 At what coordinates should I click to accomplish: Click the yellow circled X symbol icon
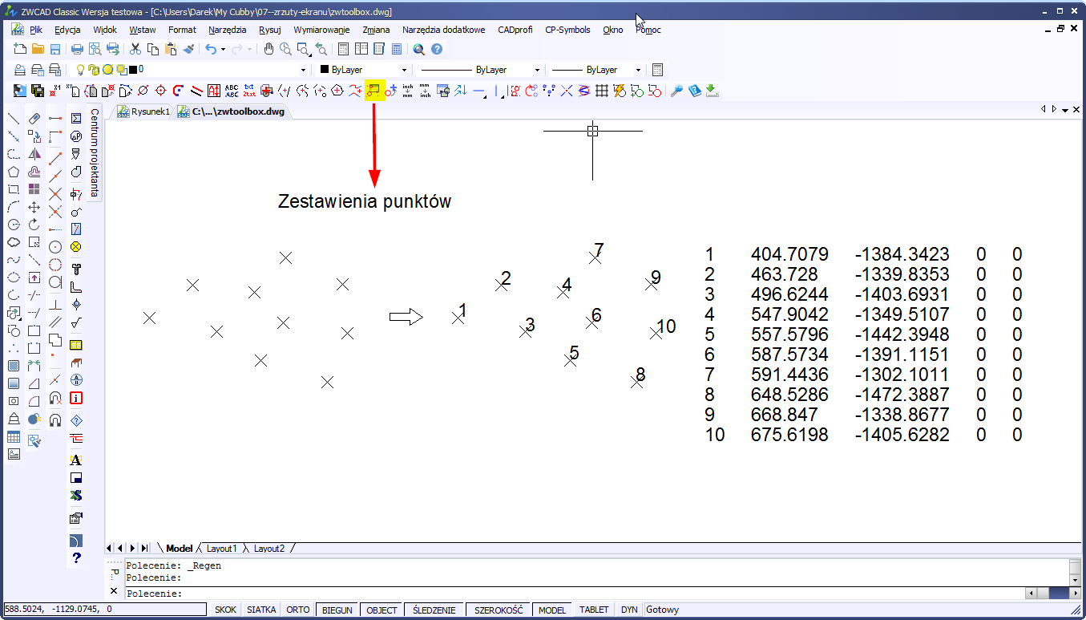point(76,246)
